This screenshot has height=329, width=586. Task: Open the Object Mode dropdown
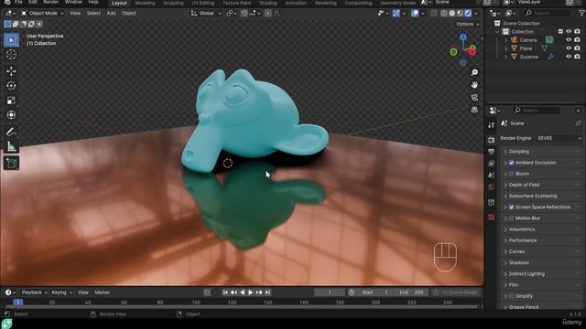click(42, 13)
